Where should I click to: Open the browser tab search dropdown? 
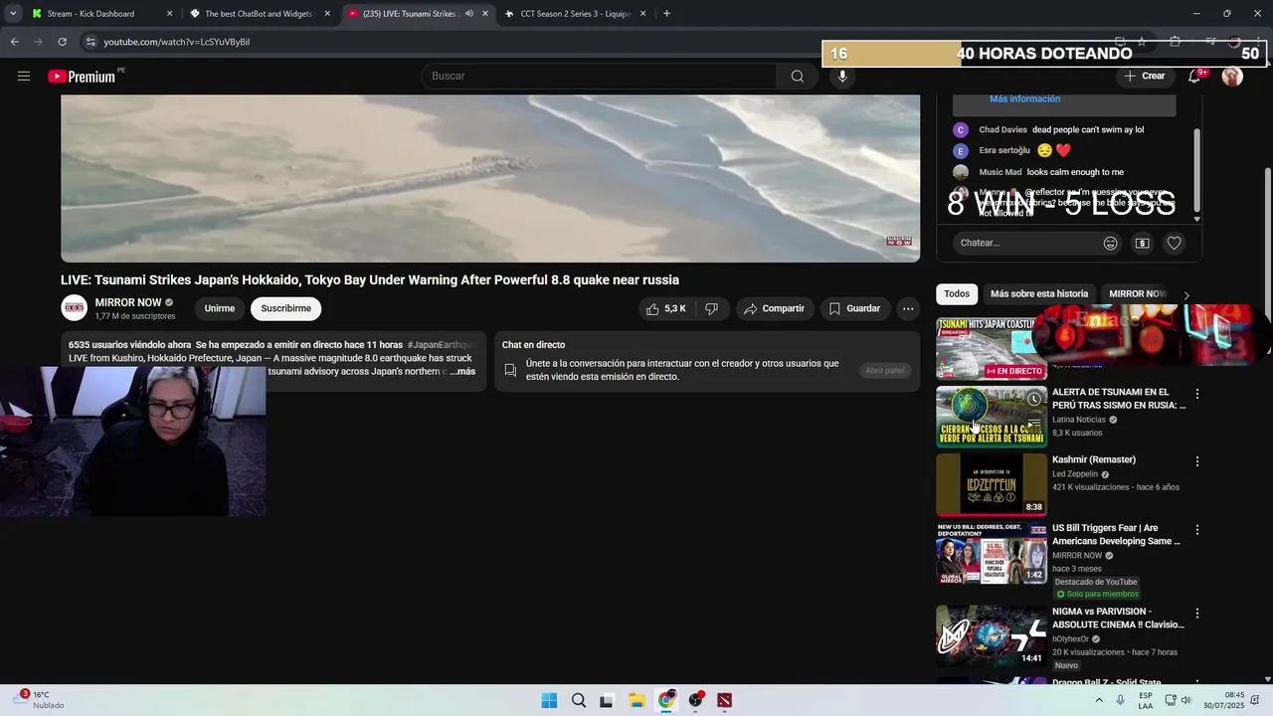tap(13, 14)
